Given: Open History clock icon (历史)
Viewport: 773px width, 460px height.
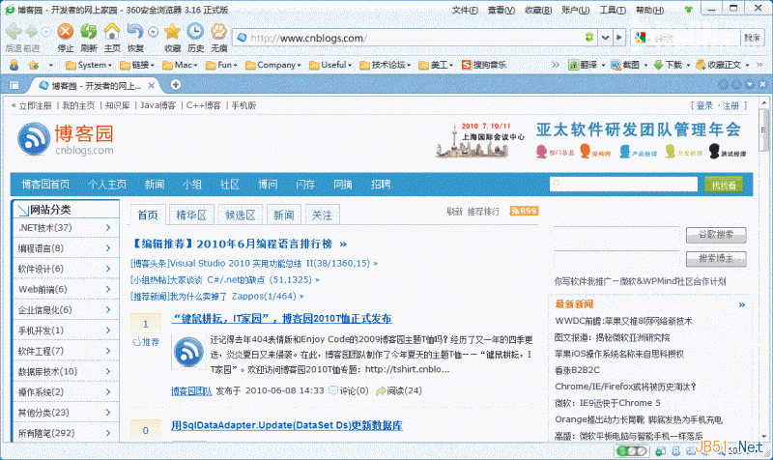Looking at the screenshot, I should click(195, 32).
